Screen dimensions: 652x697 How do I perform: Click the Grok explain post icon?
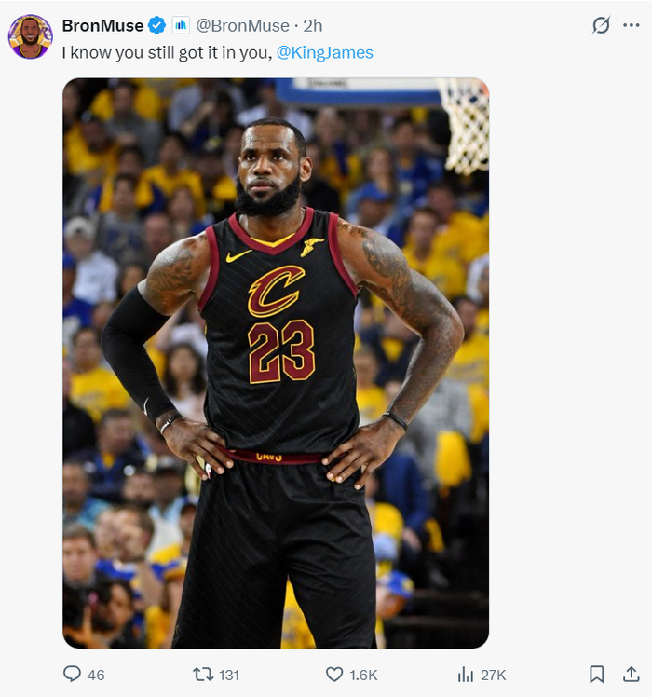tap(601, 25)
